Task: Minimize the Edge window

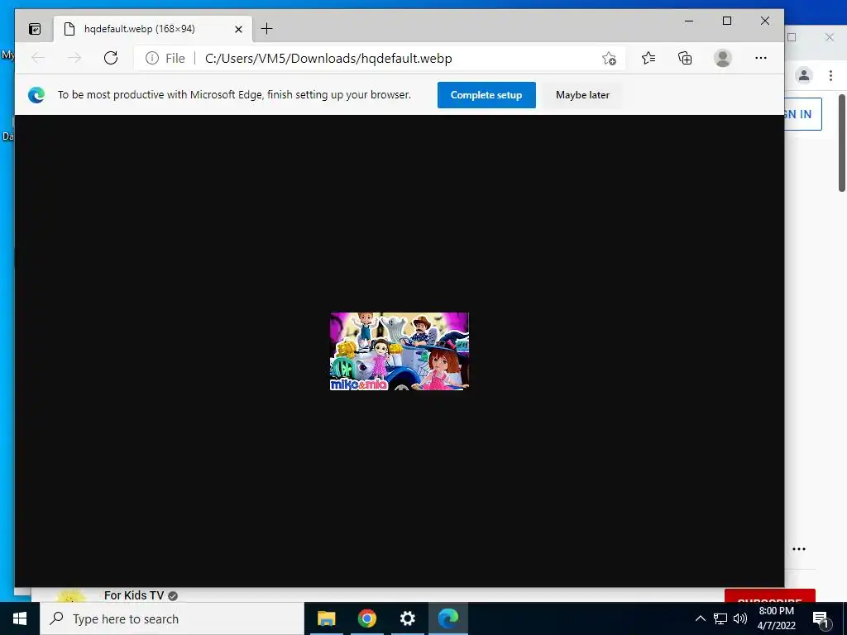Action: 689,21
